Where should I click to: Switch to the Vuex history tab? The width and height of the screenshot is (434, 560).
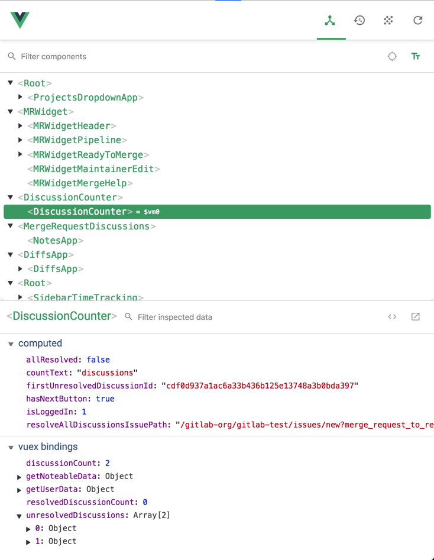pos(359,21)
